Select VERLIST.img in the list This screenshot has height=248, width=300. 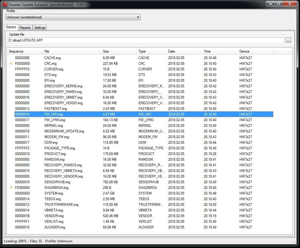[144, 222]
